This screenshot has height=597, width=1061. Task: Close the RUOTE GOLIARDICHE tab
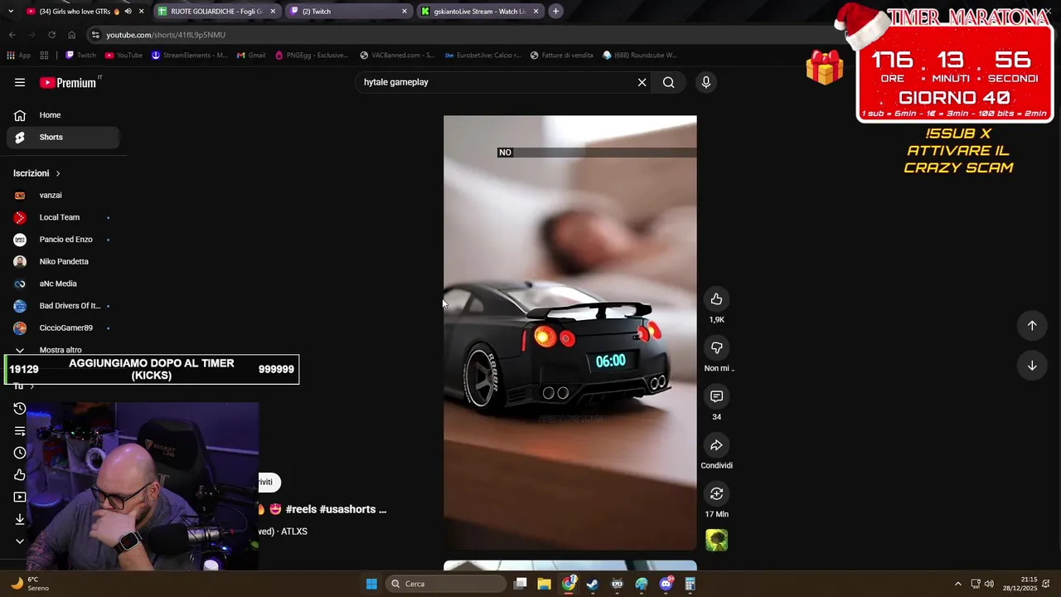pyautogui.click(x=273, y=12)
